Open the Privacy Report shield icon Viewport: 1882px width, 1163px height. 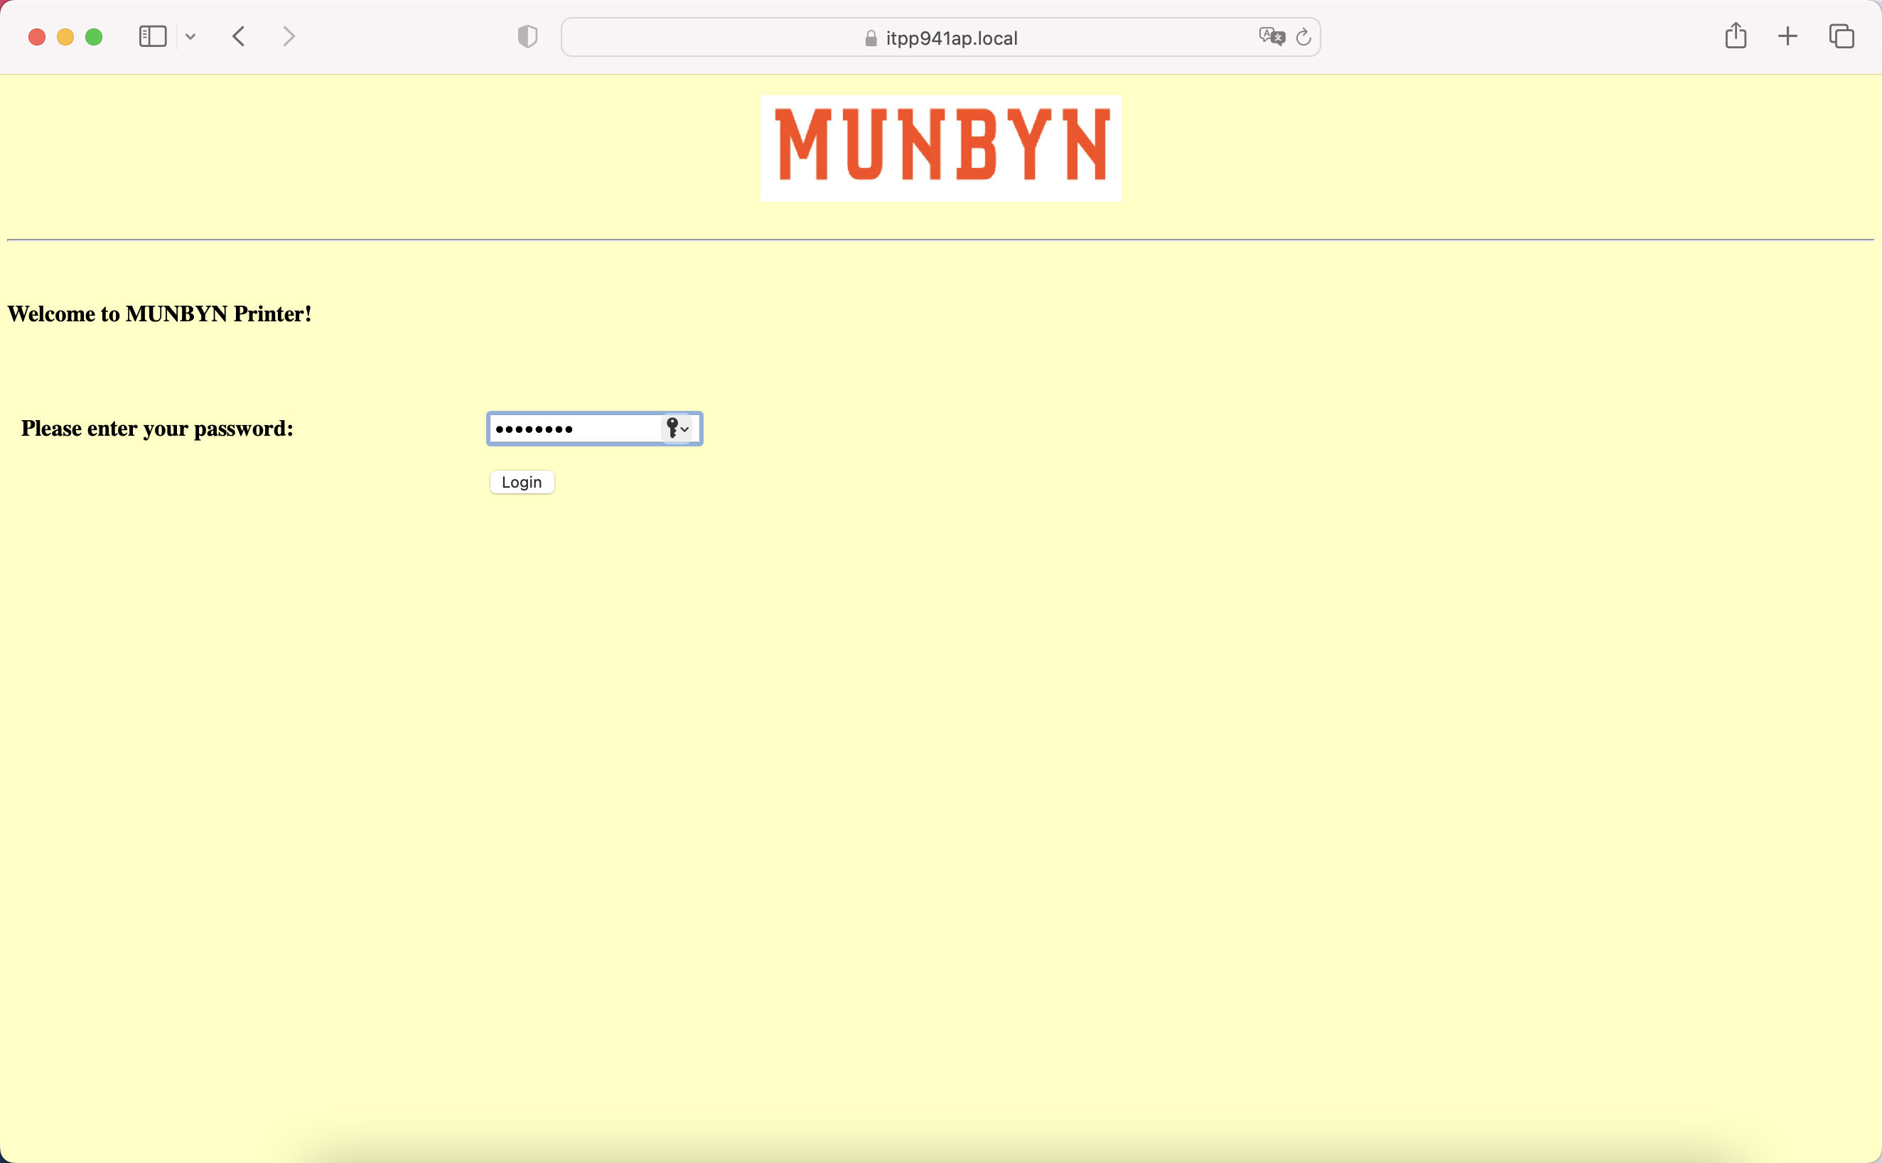pos(527,36)
